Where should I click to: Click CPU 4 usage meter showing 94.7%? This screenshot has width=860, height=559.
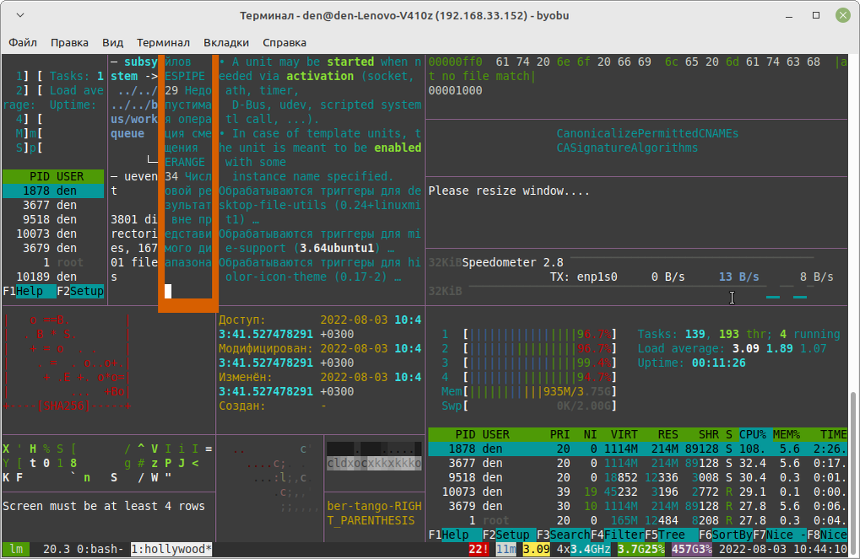coord(529,377)
